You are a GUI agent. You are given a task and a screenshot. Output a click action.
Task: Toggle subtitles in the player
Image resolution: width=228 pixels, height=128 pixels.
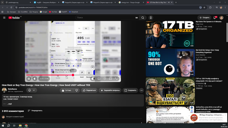pos(99,79)
